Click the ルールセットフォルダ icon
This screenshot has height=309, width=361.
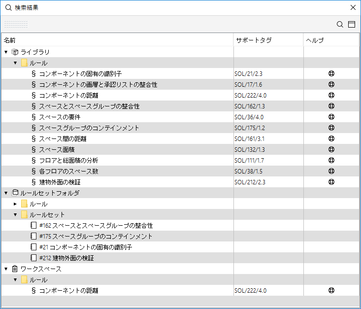pos(15,193)
